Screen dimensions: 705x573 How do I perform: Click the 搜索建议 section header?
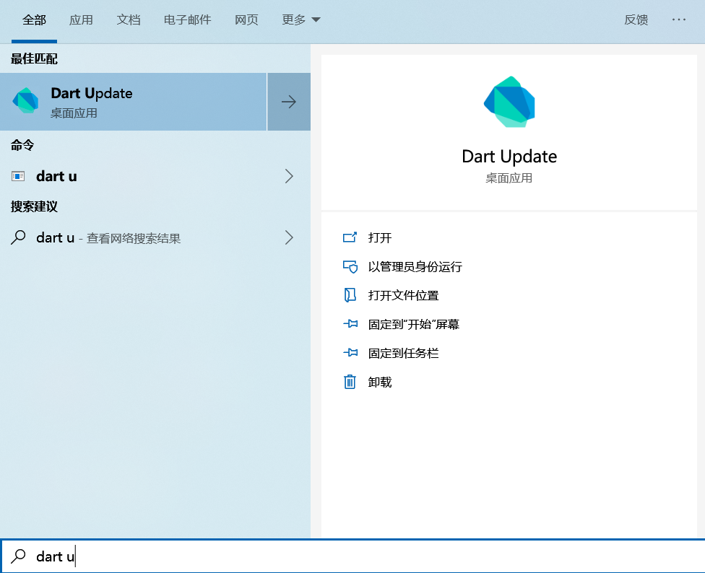click(34, 206)
